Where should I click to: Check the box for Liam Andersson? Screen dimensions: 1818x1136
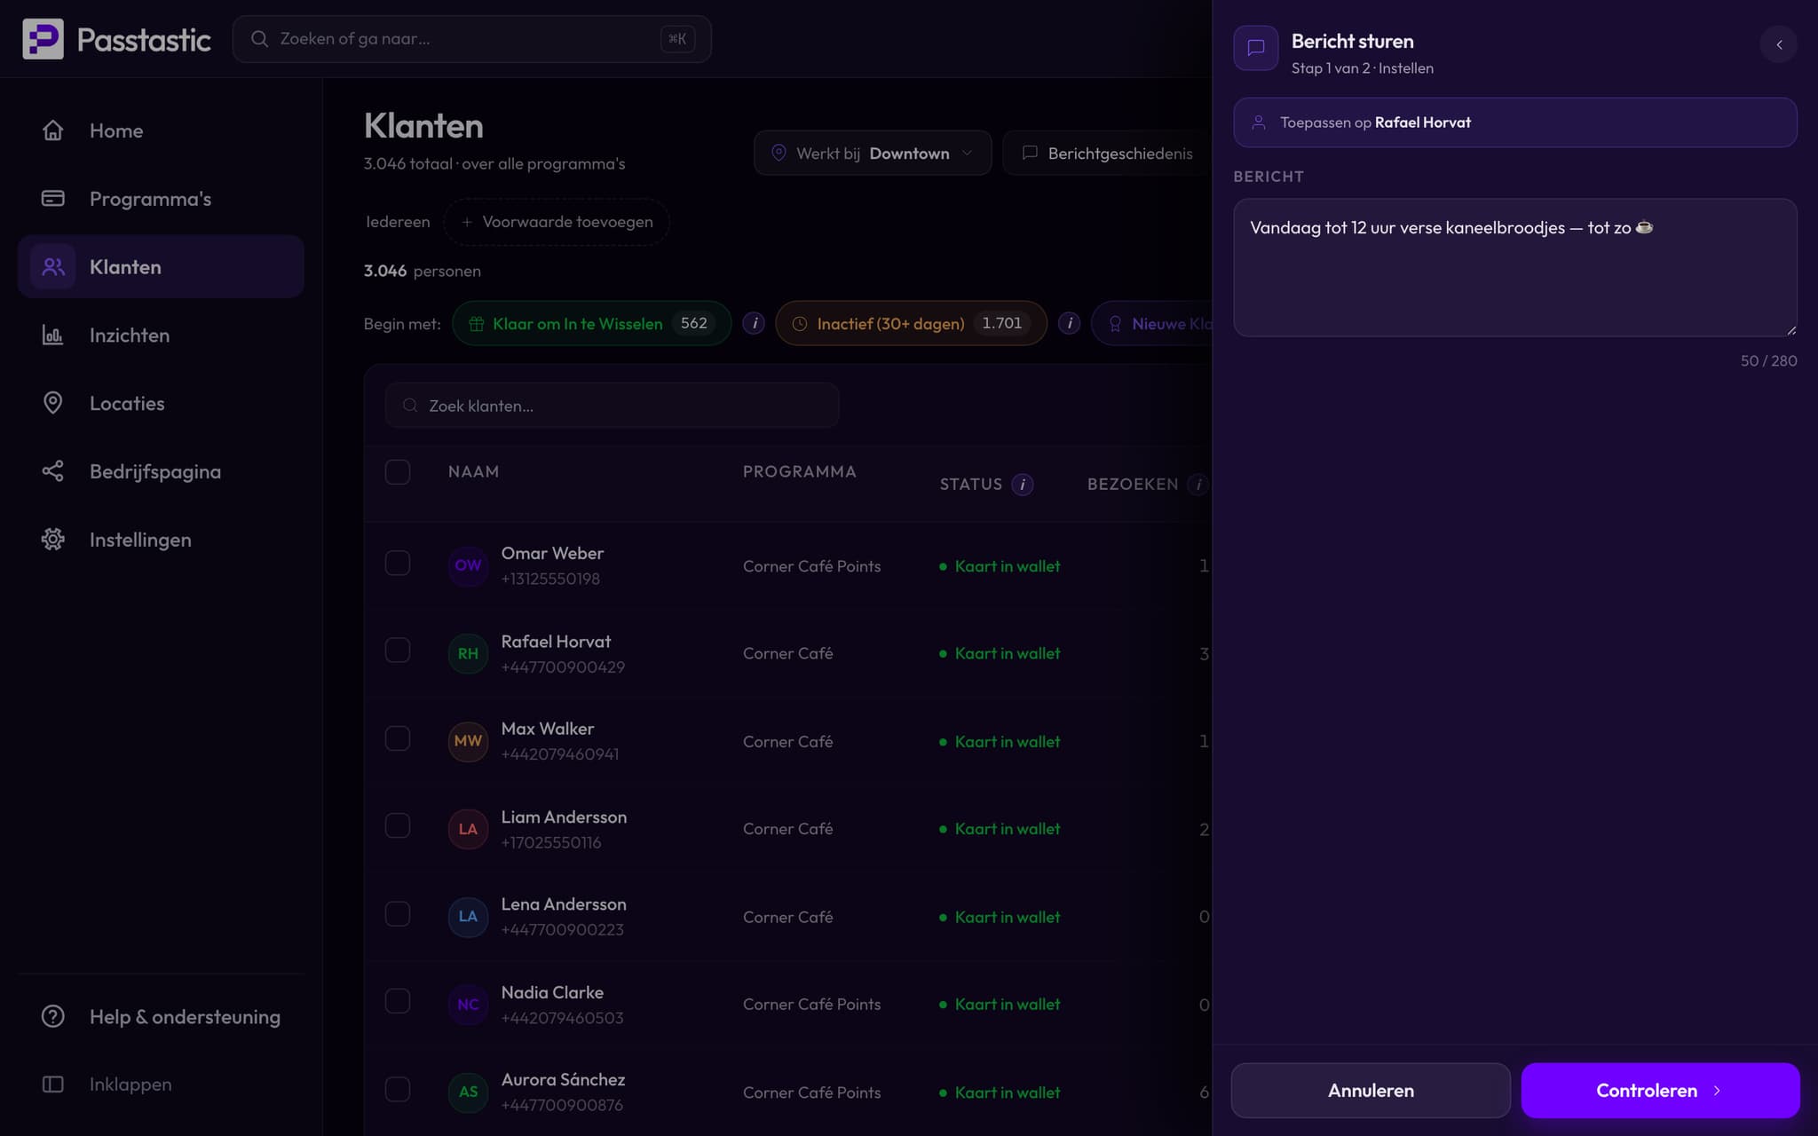pos(398,826)
